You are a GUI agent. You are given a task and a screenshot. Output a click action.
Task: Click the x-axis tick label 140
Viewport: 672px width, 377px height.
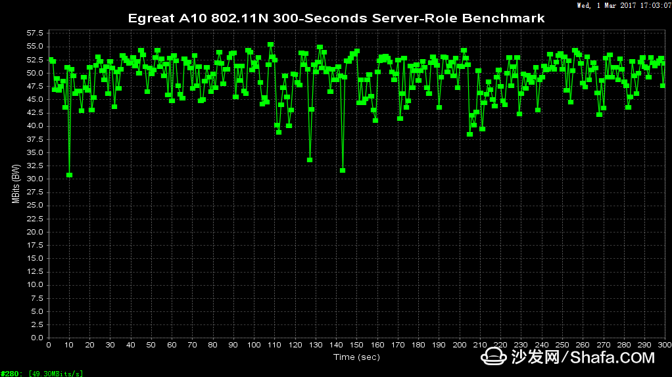click(x=336, y=345)
